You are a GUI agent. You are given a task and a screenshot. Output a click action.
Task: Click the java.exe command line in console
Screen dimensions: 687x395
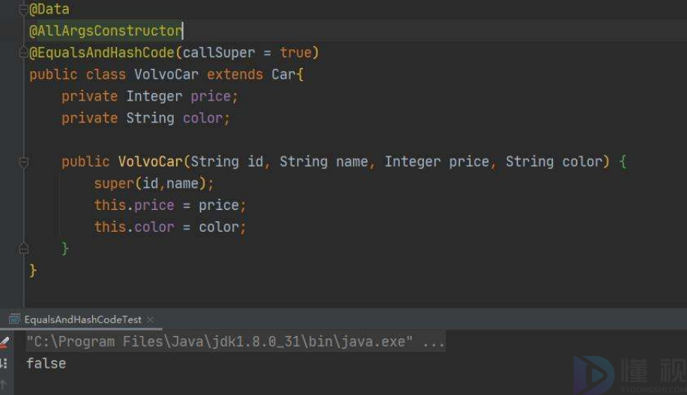(x=236, y=341)
